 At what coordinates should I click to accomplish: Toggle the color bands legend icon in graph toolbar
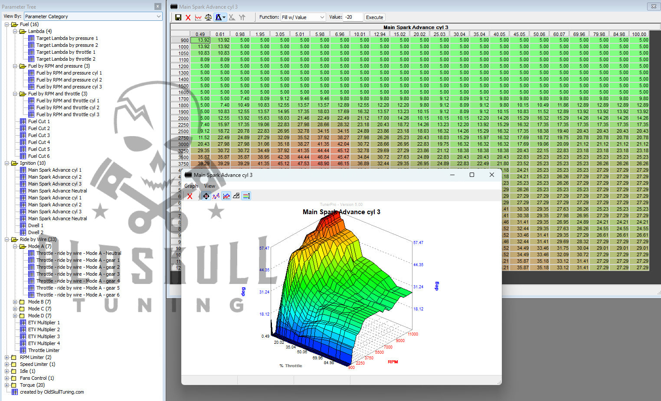point(246,196)
